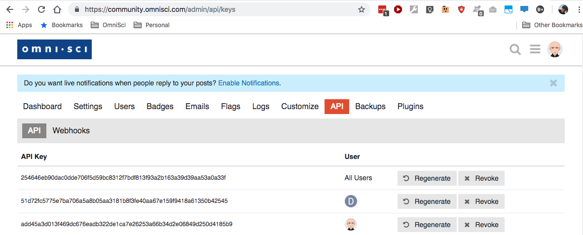The width and height of the screenshot is (583, 235).
Task: Click the API Key column header
Action: coord(34,157)
